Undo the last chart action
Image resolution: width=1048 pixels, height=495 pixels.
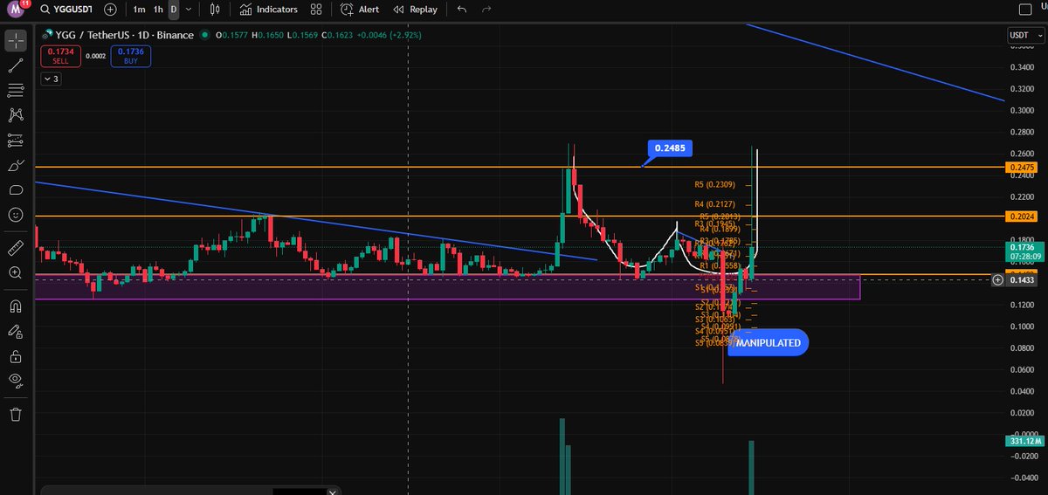point(462,10)
